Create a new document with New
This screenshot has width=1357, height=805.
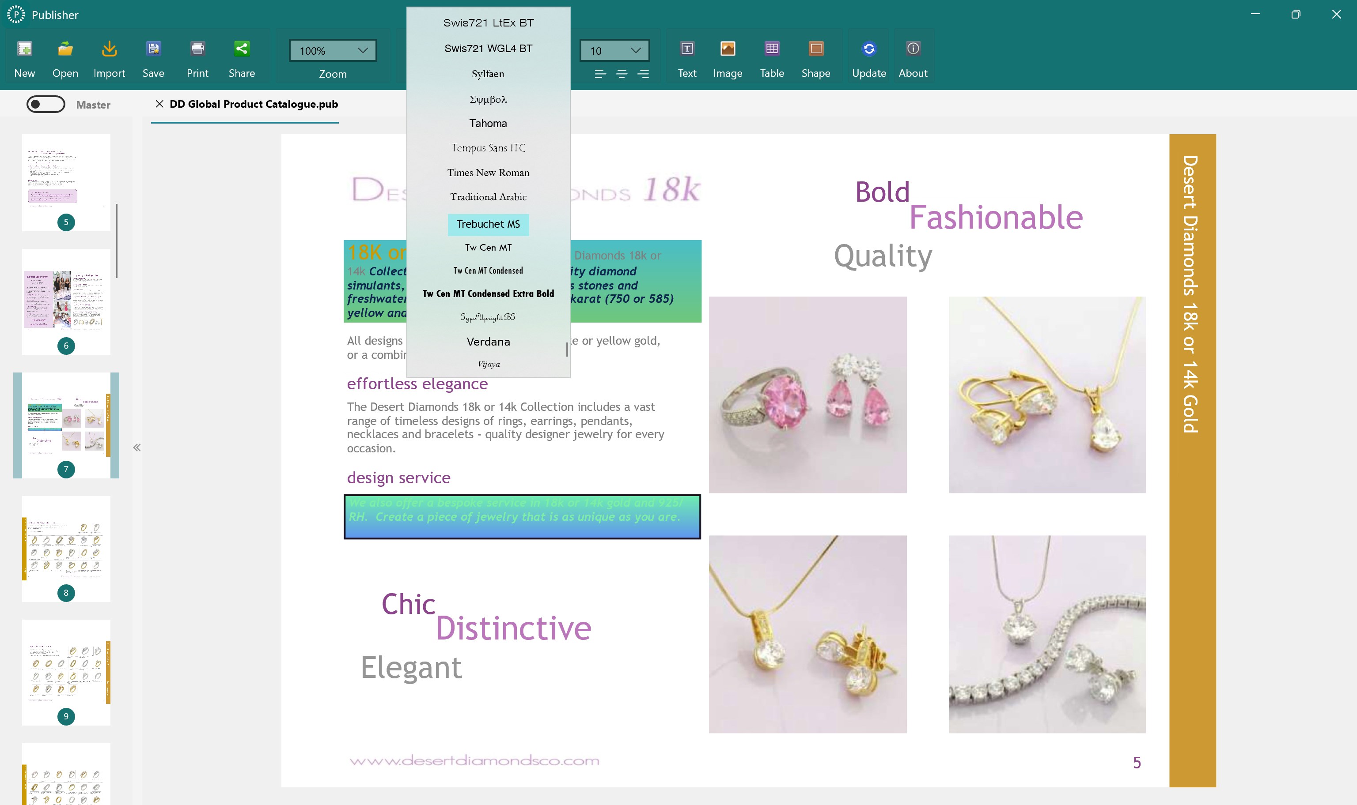click(24, 57)
